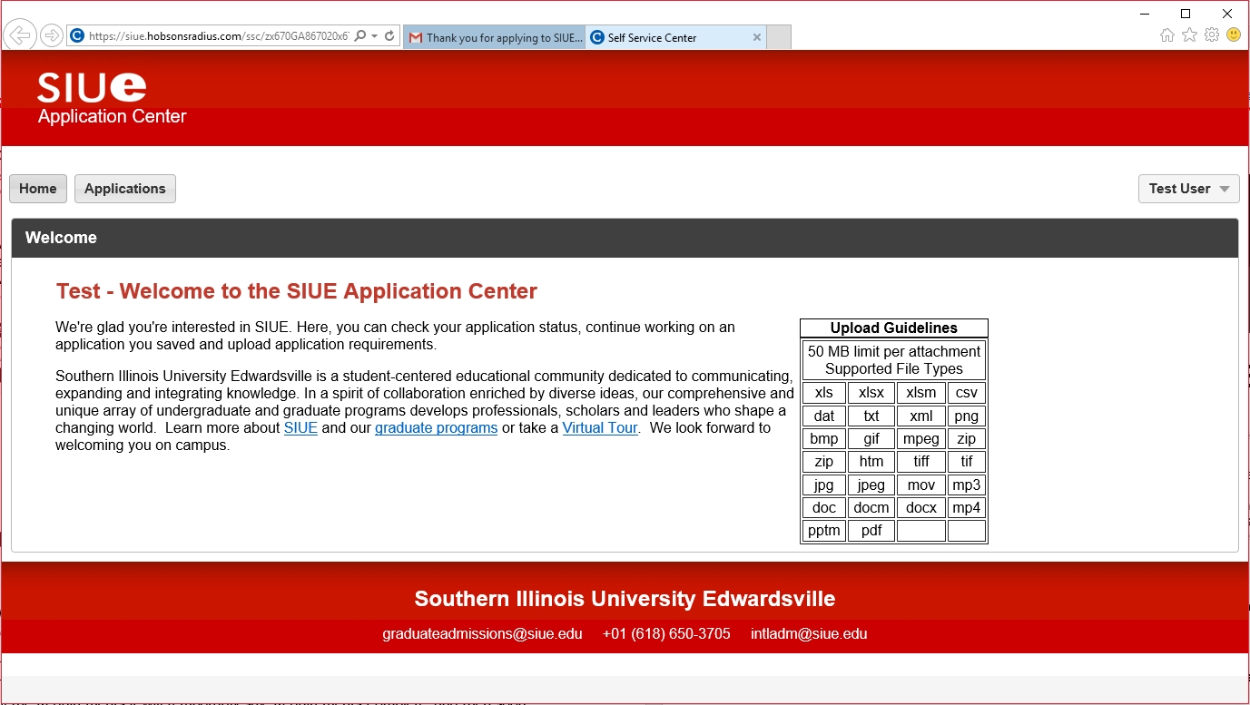
Task: Click the SIUE Application Center logo
Action: (x=111, y=98)
